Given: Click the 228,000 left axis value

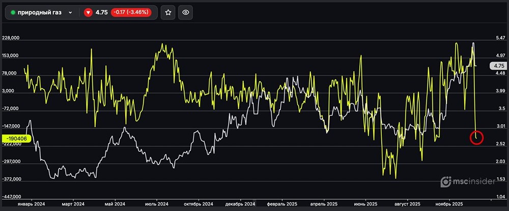Looking at the screenshot, I should [11, 38].
